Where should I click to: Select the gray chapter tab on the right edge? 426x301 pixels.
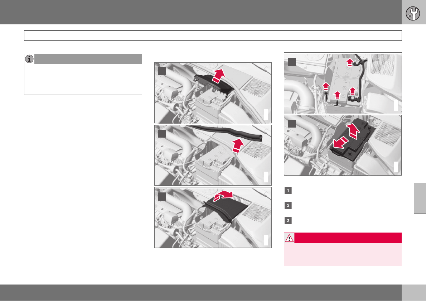point(420,198)
